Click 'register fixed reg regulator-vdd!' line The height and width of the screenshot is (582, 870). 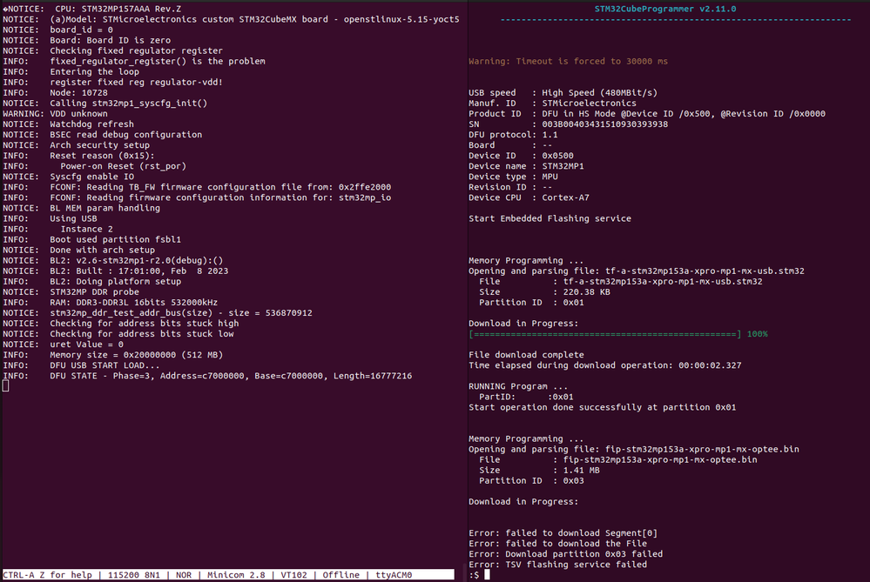click(x=112, y=83)
